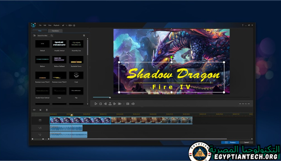Click the timeline zoom slider handle
The height and width of the screenshot is (161, 281).
pyautogui.click(x=43, y=139)
